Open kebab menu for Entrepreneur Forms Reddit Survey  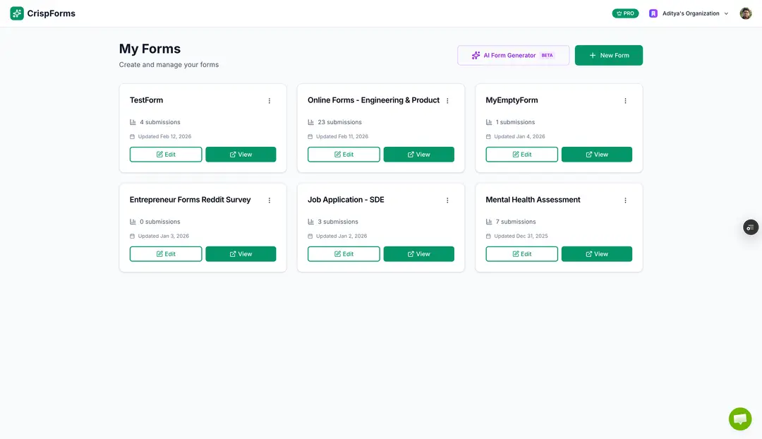tap(269, 200)
